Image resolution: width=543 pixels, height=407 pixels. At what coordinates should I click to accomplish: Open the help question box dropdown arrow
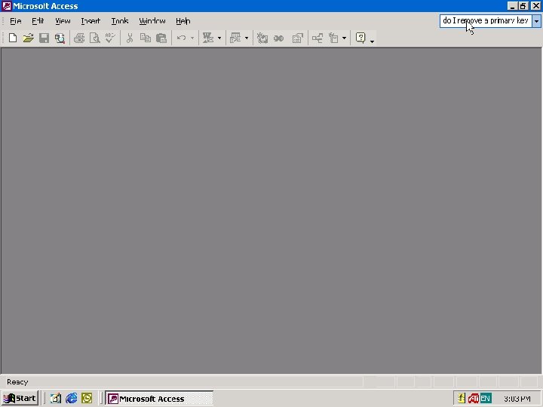click(x=536, y=21)
